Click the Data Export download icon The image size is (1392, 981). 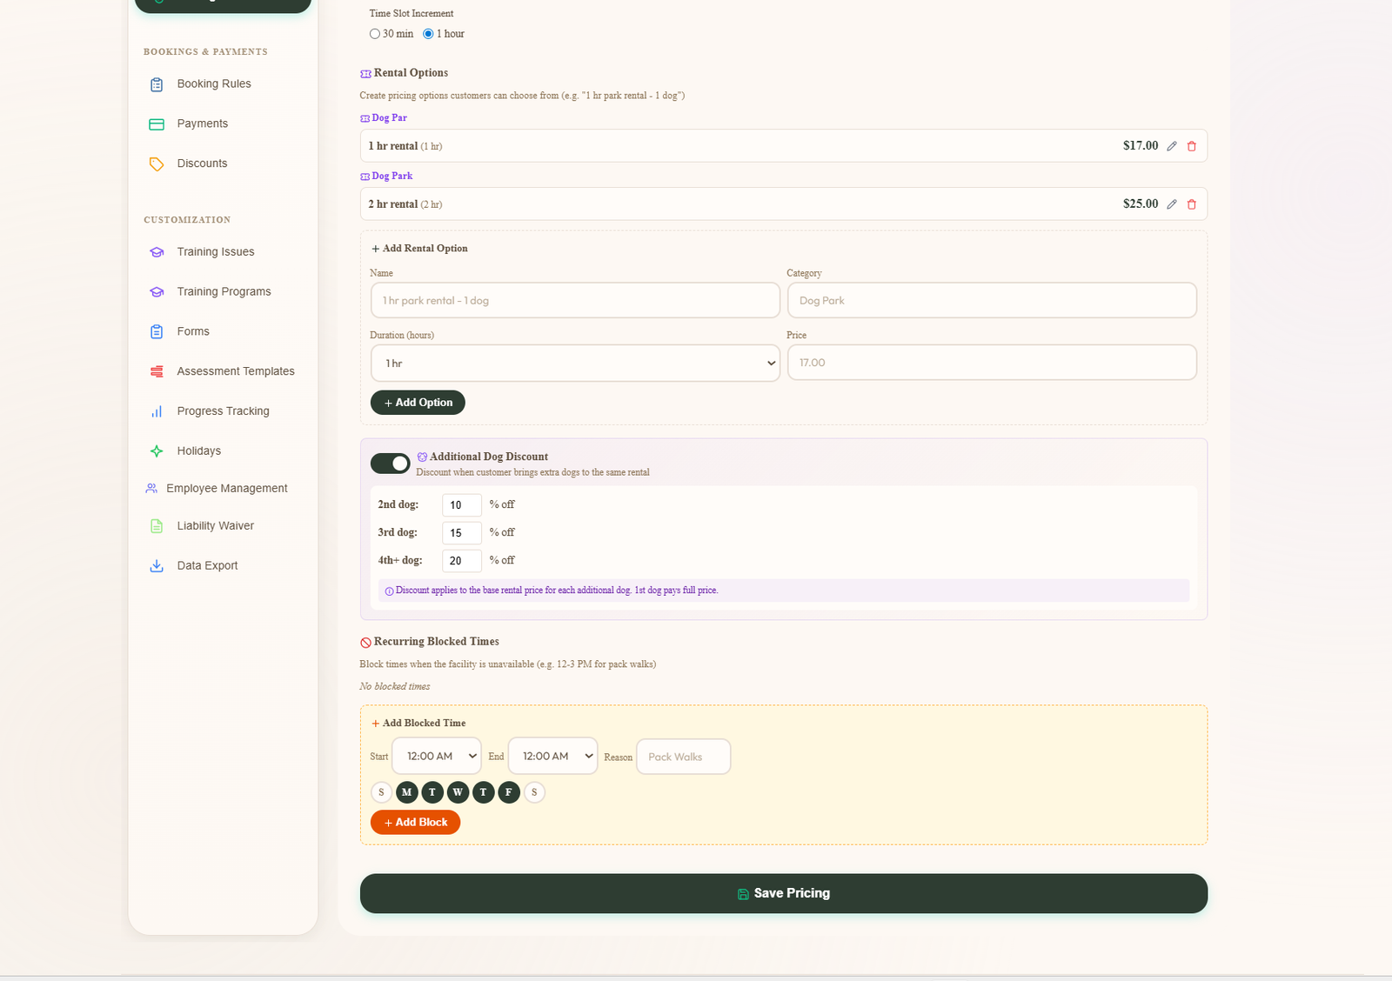tap(157, 566)
